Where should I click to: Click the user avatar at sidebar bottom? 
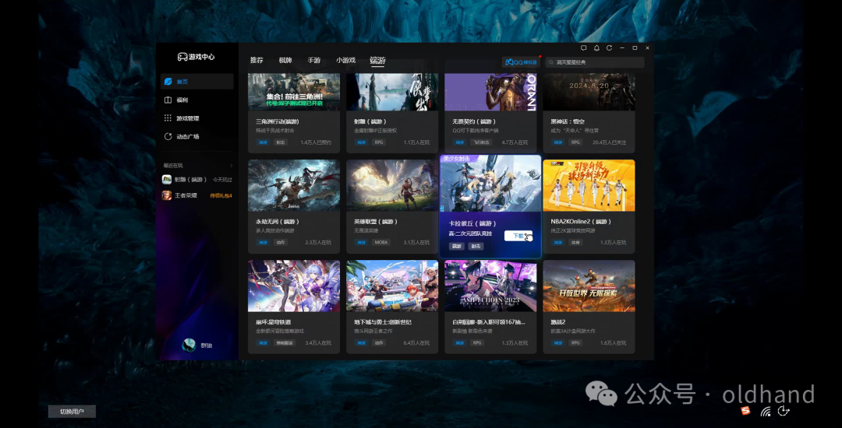(189, 346)
